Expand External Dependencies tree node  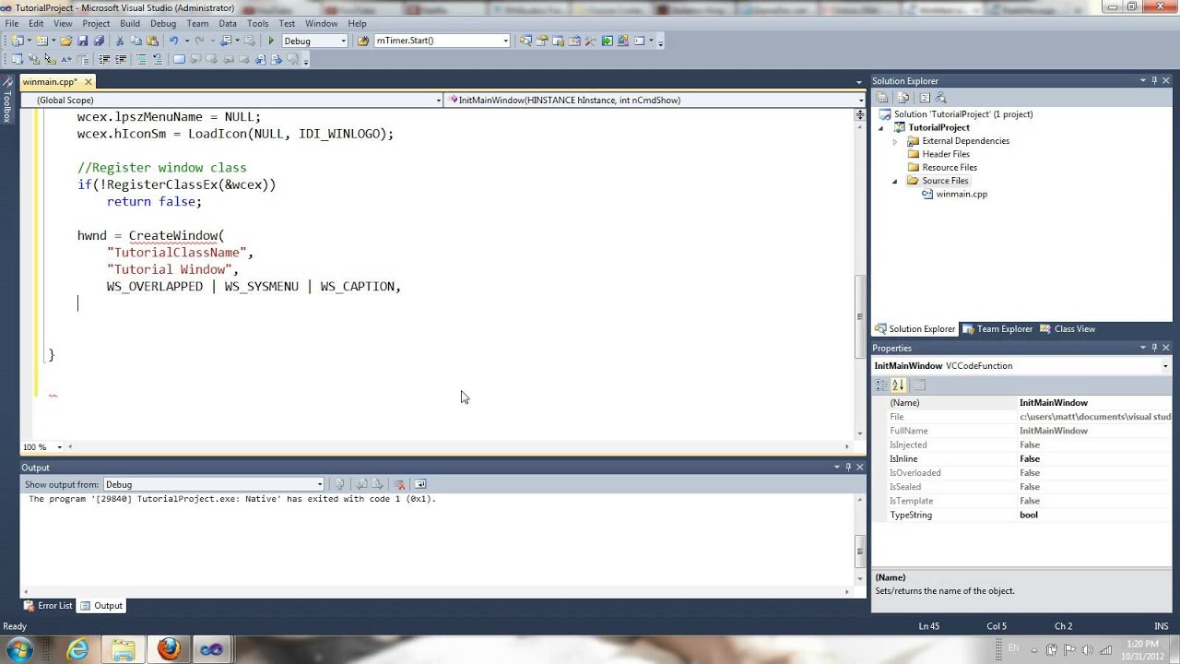pyautogui.click(x=894, y=141)
